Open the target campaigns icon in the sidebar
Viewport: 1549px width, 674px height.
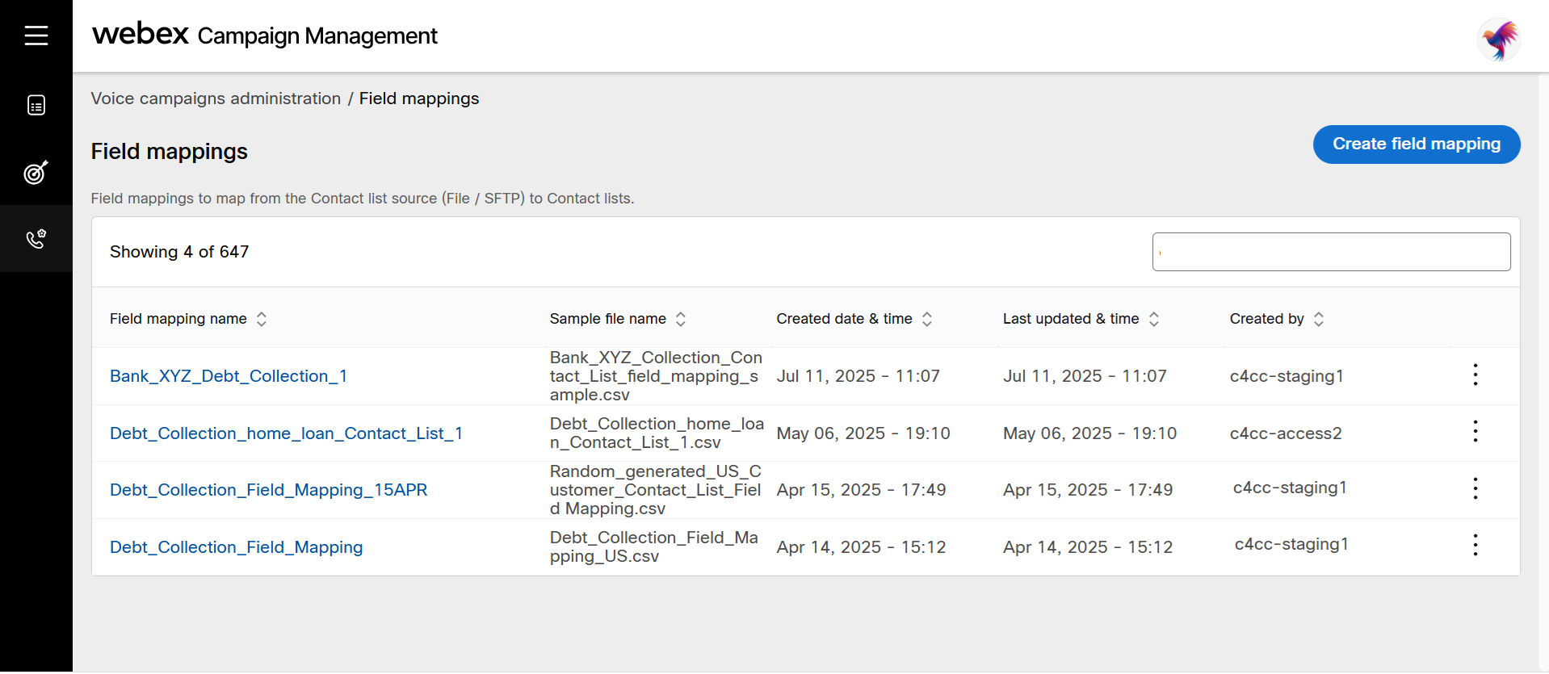pyautogui.click(x=36, y=172)
